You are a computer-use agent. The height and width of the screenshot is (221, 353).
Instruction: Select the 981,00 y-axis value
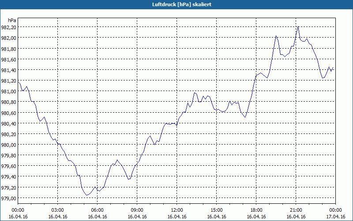(9, 91)
